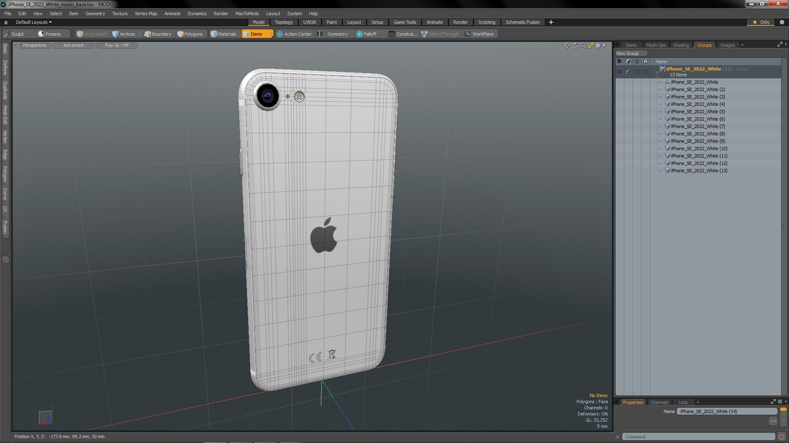Click the viewport pan (move) icon
This screenshot has width=789, height=443.
tap(567, 46)
